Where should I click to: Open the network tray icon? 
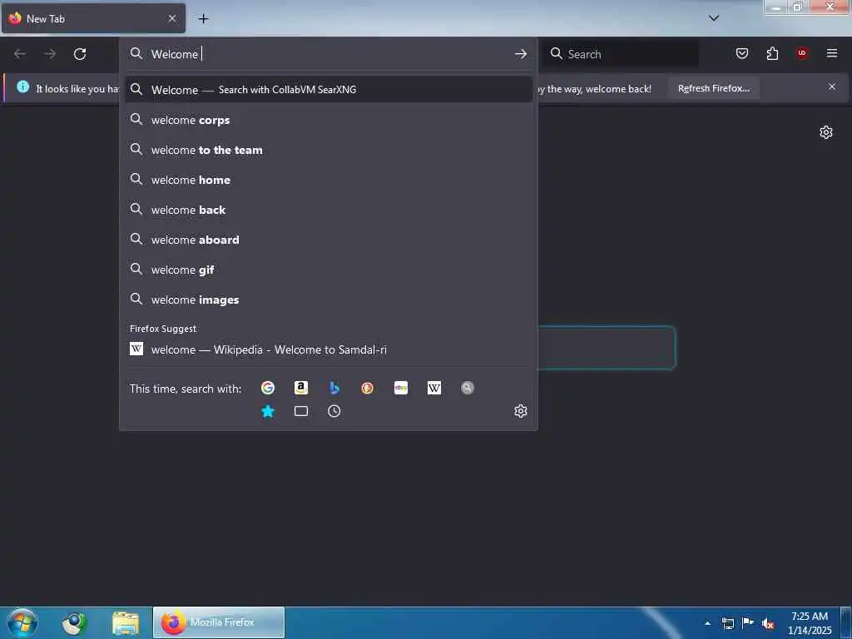click(727, 623)
